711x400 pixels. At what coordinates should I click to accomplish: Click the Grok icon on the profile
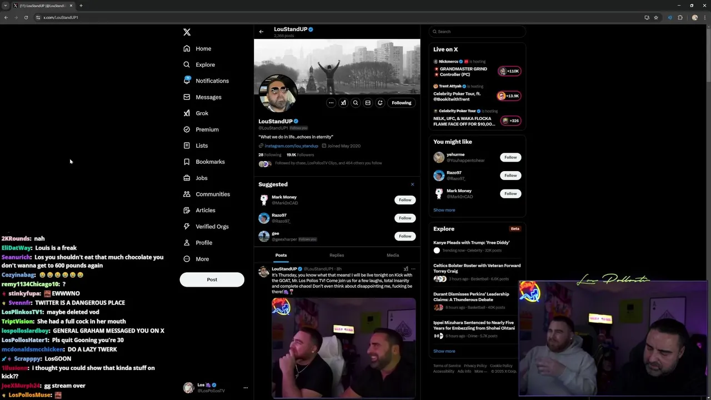coord(343,103)
